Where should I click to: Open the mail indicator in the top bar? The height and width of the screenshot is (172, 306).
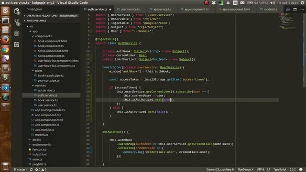242,3
